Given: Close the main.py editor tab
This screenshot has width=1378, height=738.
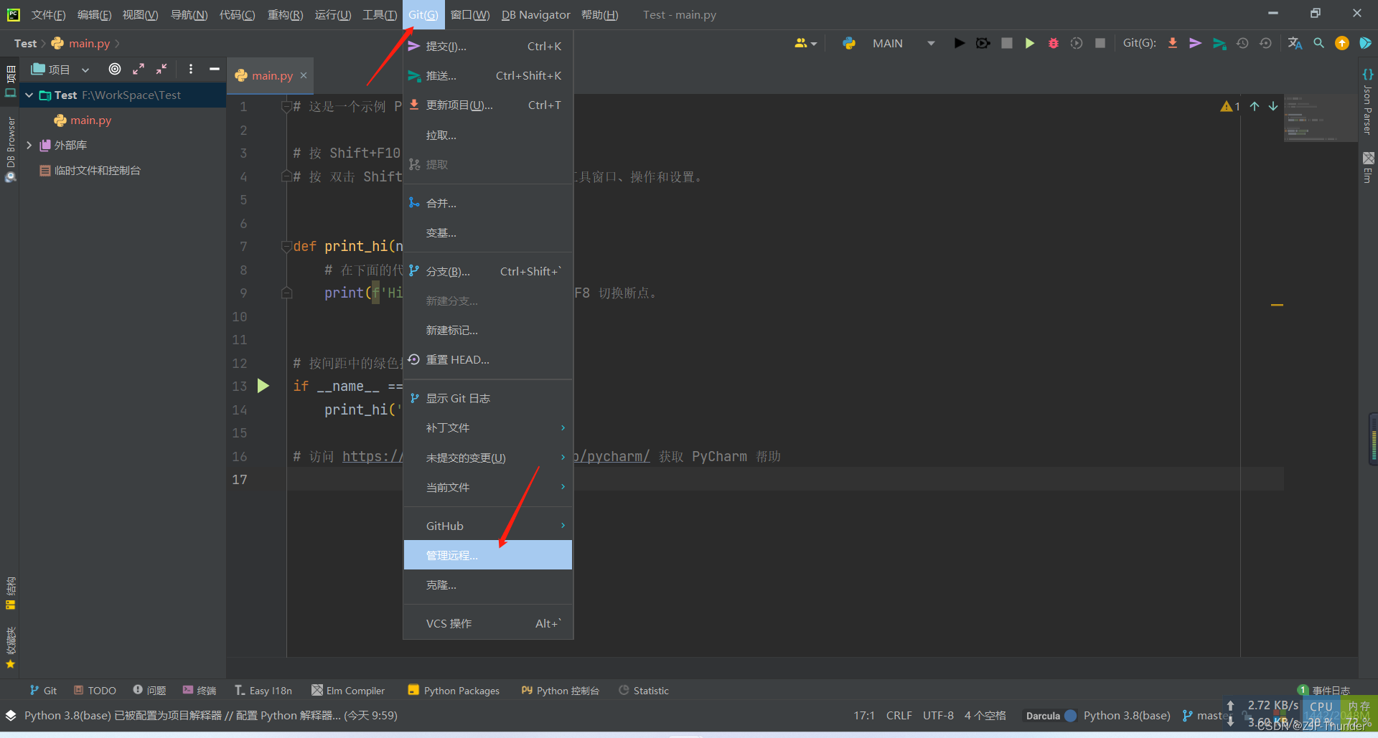Looking at the screenshot, I should [x=304, y=75].
